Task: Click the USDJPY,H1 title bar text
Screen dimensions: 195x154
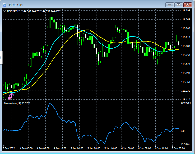Action: pos(15,5)
